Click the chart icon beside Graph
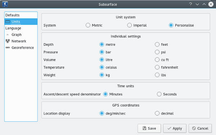Screen dimensions: 216x135 click(8, 35)
